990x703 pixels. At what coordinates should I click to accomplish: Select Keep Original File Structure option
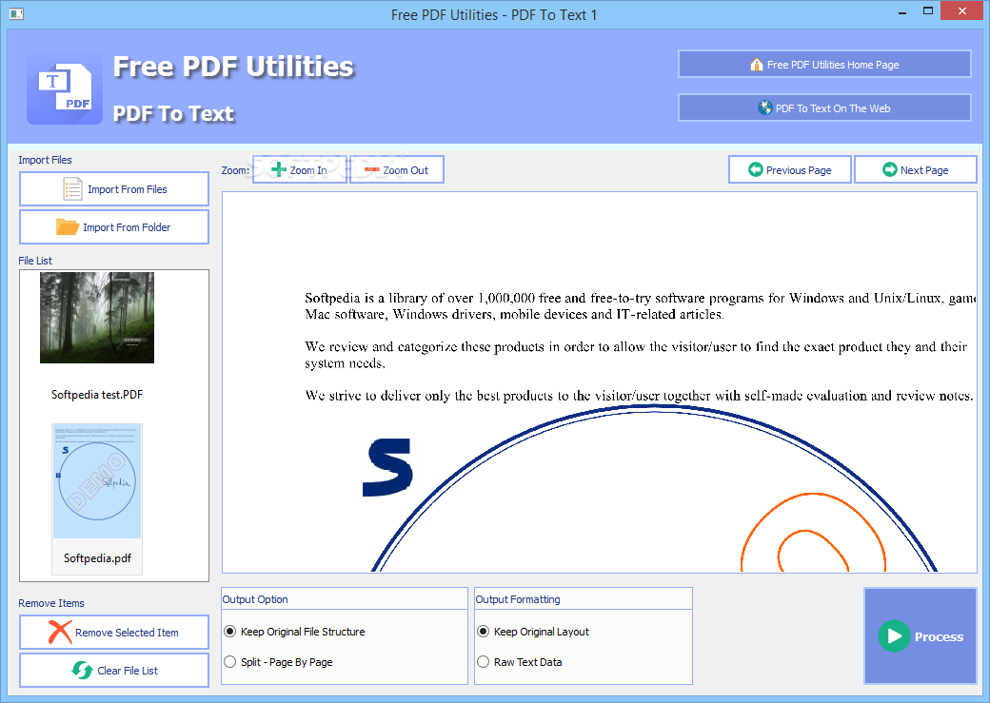coord(295,632)
